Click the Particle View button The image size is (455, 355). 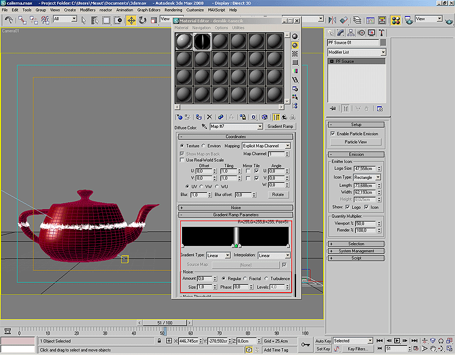[x=355, y=142]
